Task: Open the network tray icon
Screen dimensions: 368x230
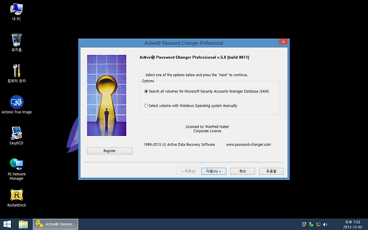Action: [x=318, y=224]
